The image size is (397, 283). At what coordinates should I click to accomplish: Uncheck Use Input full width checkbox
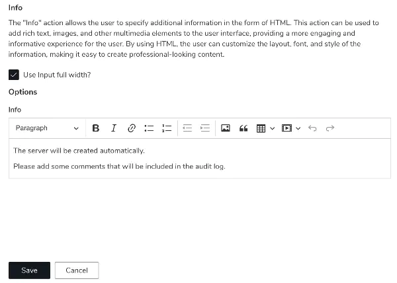[14, 75]
